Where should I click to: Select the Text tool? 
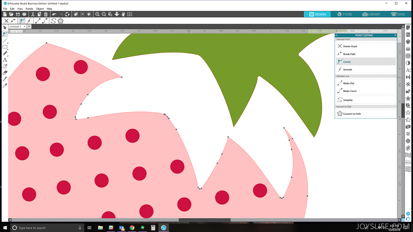click(5, 60)
